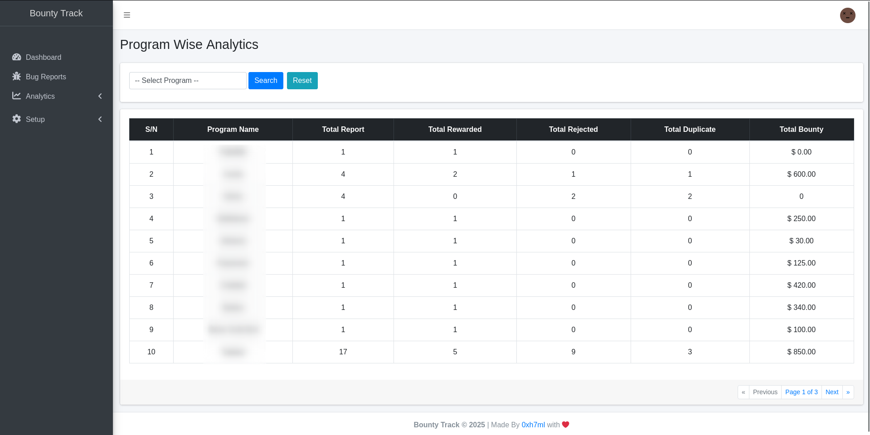Click serial number 10 cell
870x435 pixels.
coord(151,352)
